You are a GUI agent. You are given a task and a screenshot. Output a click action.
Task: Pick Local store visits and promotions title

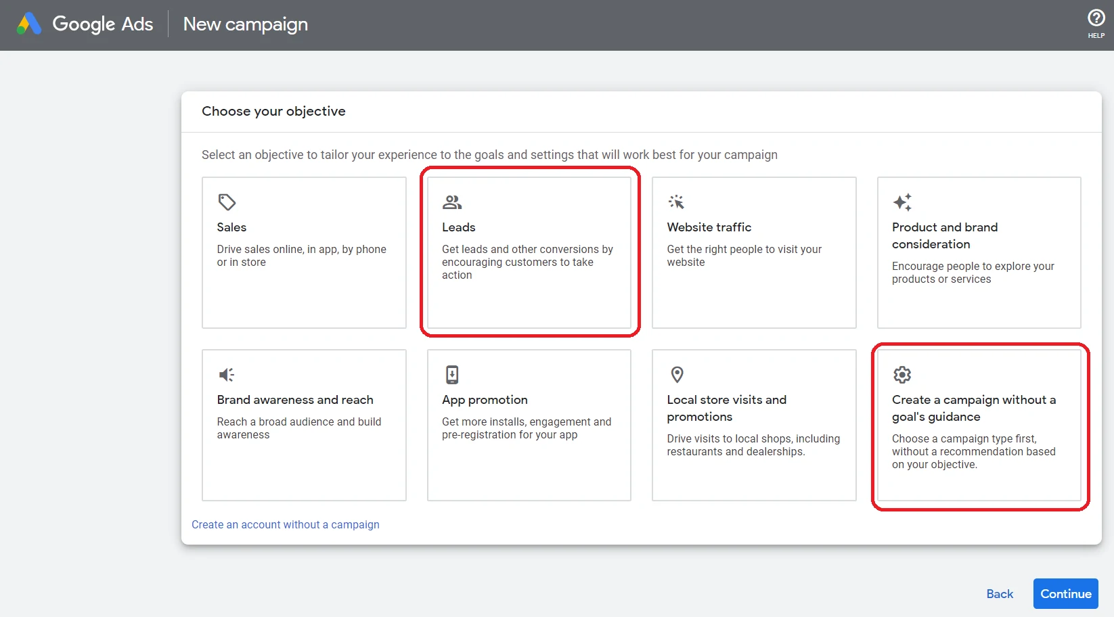click(x=727, y=408)
